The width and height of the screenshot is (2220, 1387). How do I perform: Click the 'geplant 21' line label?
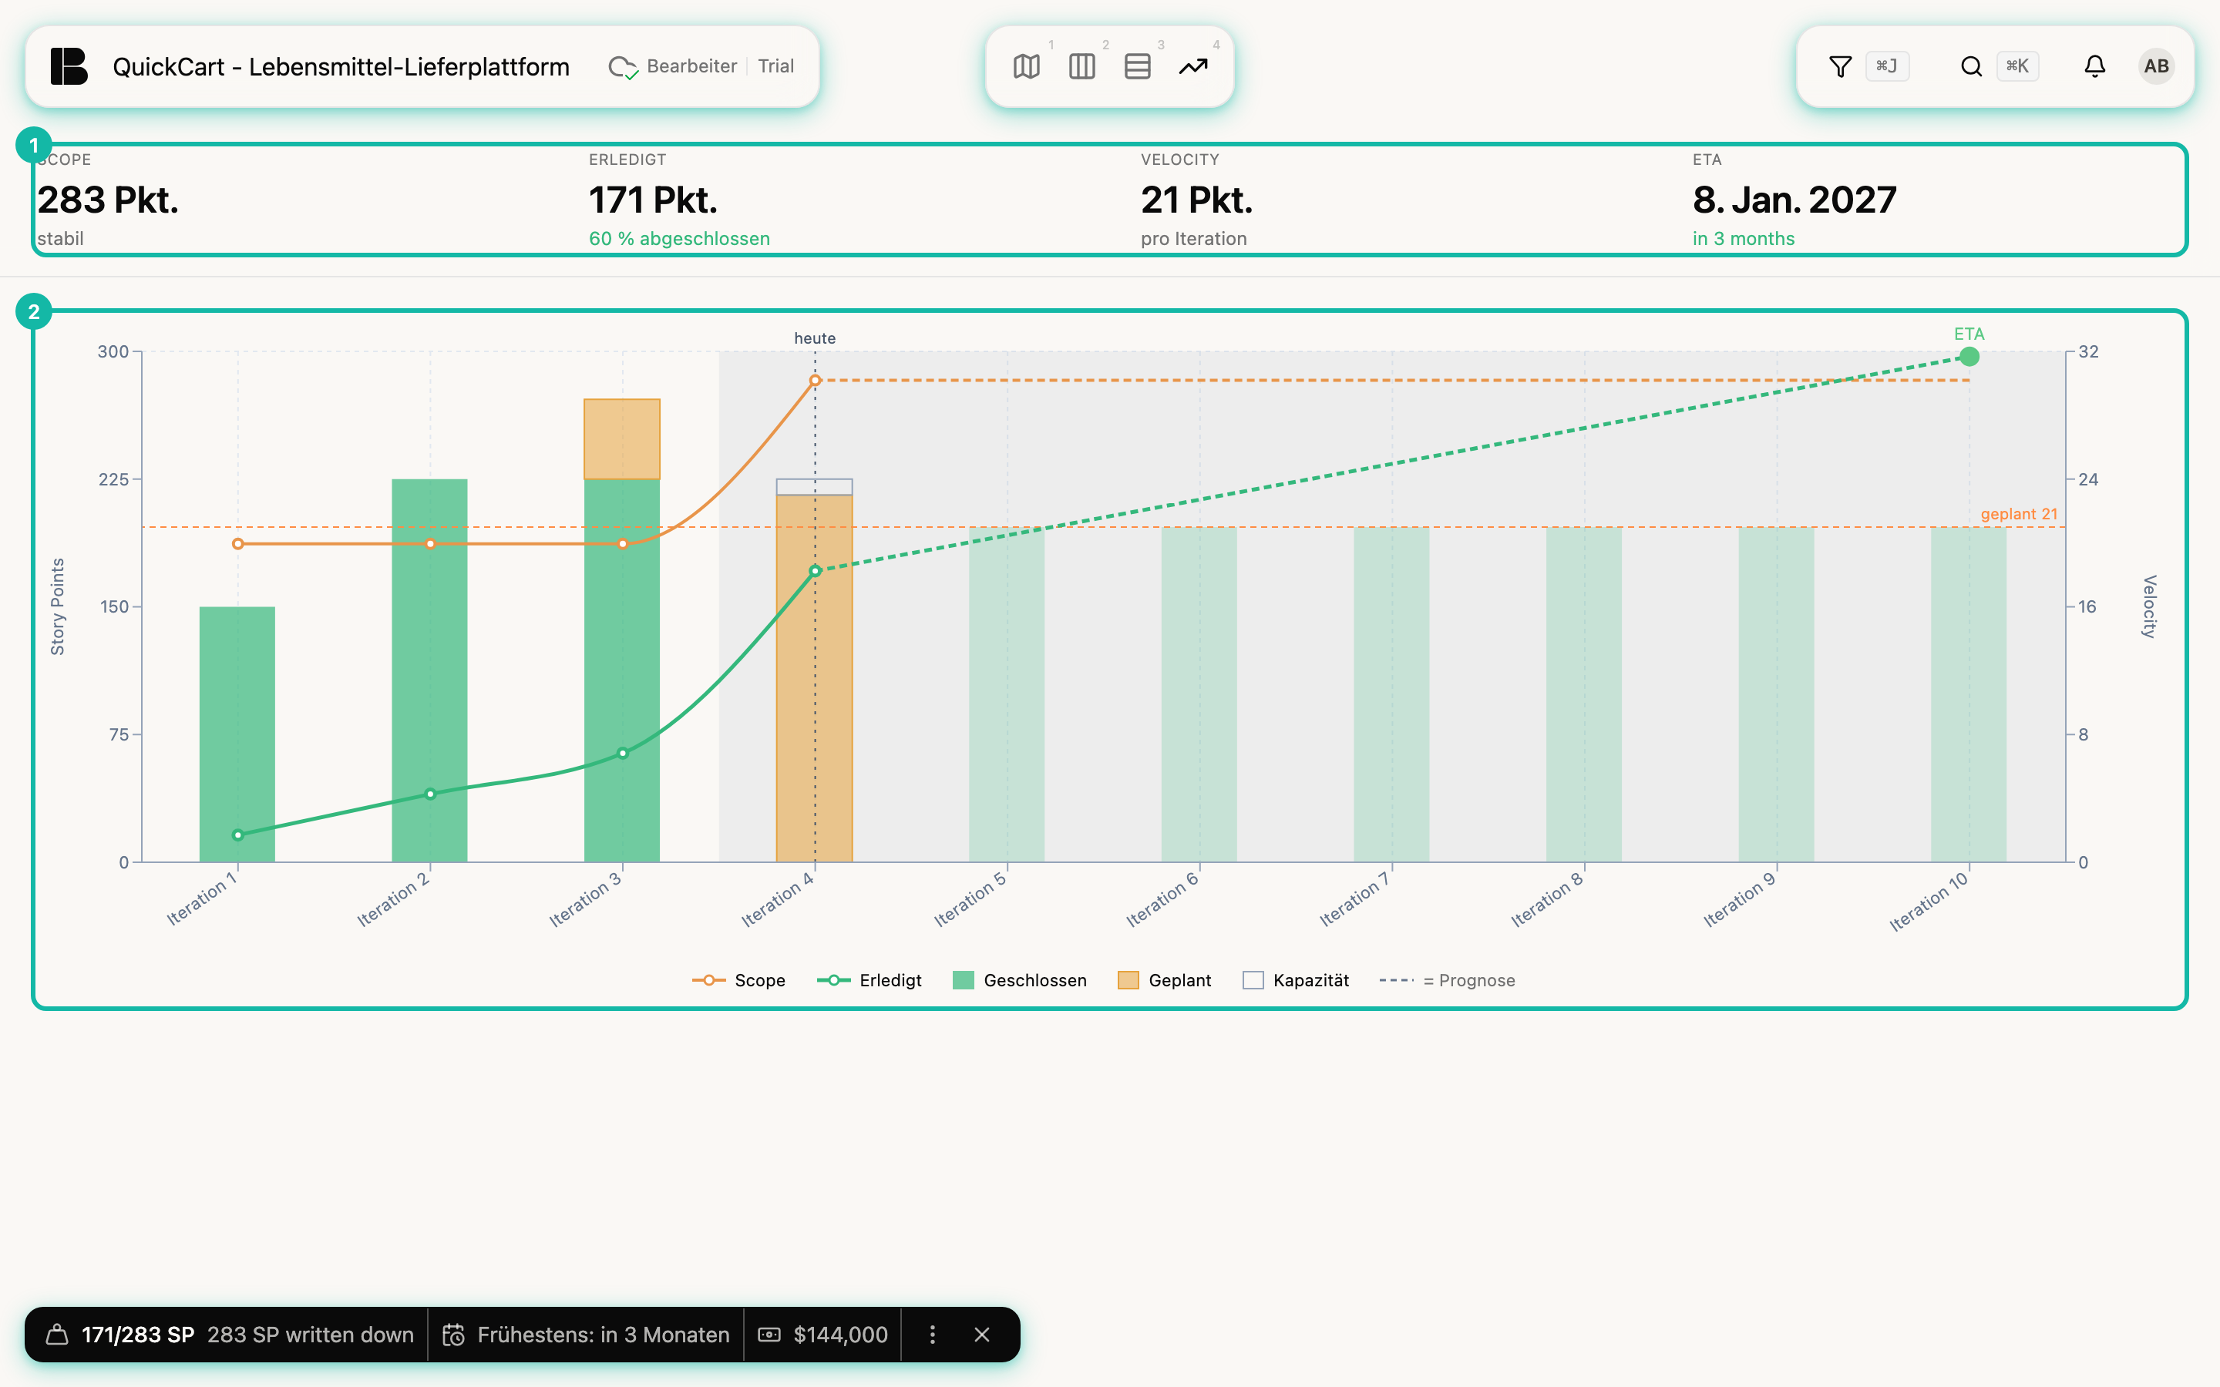pyautogui.click(x=2018, y=514)
